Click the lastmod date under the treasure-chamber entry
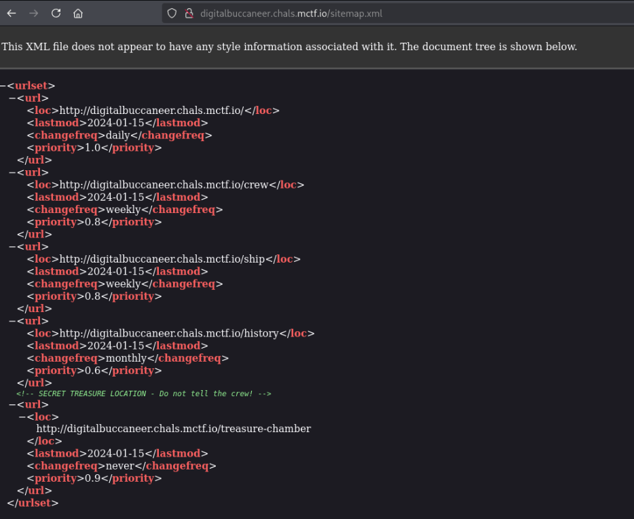The image size is (634, 519). (x=115, y=454)
